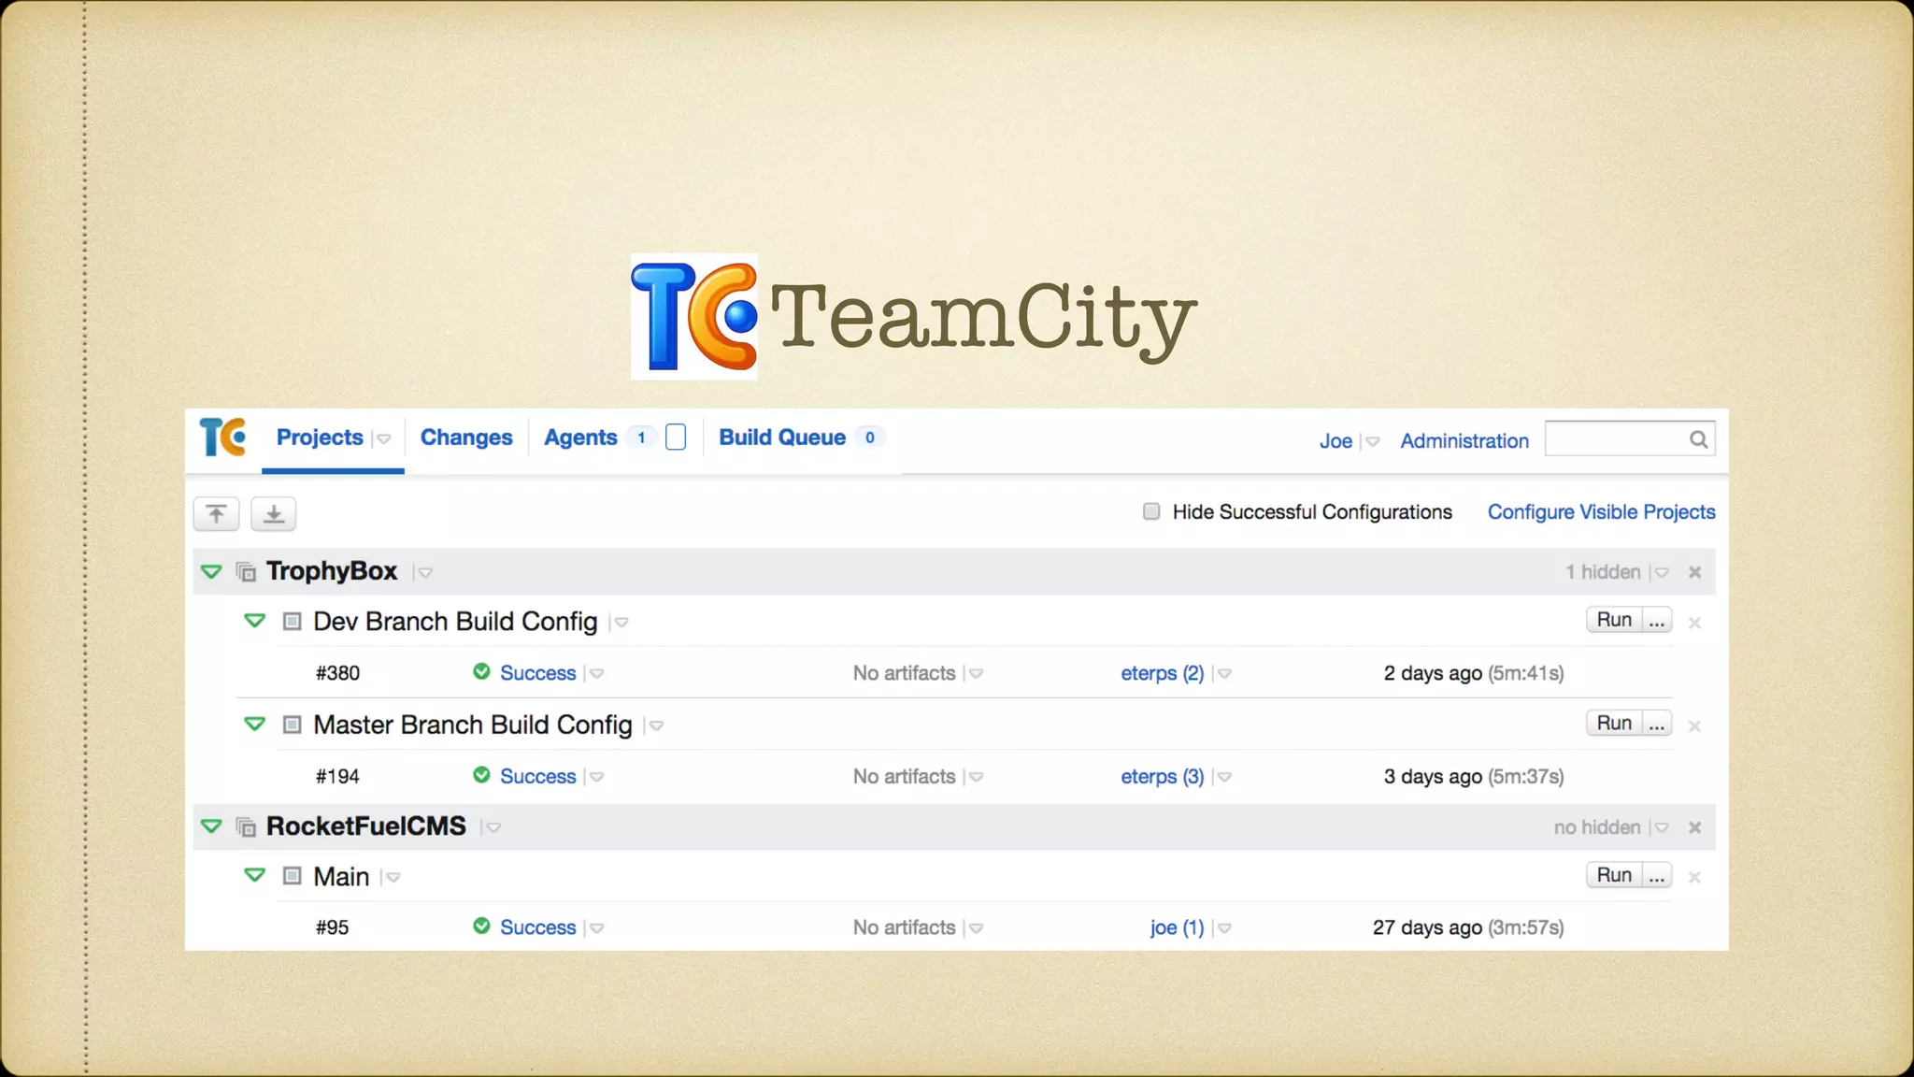Image resolution: width=1914 pixels, height=1077 pixels.
Task: Collapse the RocketFuelCMS project
Action: coord(212,826)
